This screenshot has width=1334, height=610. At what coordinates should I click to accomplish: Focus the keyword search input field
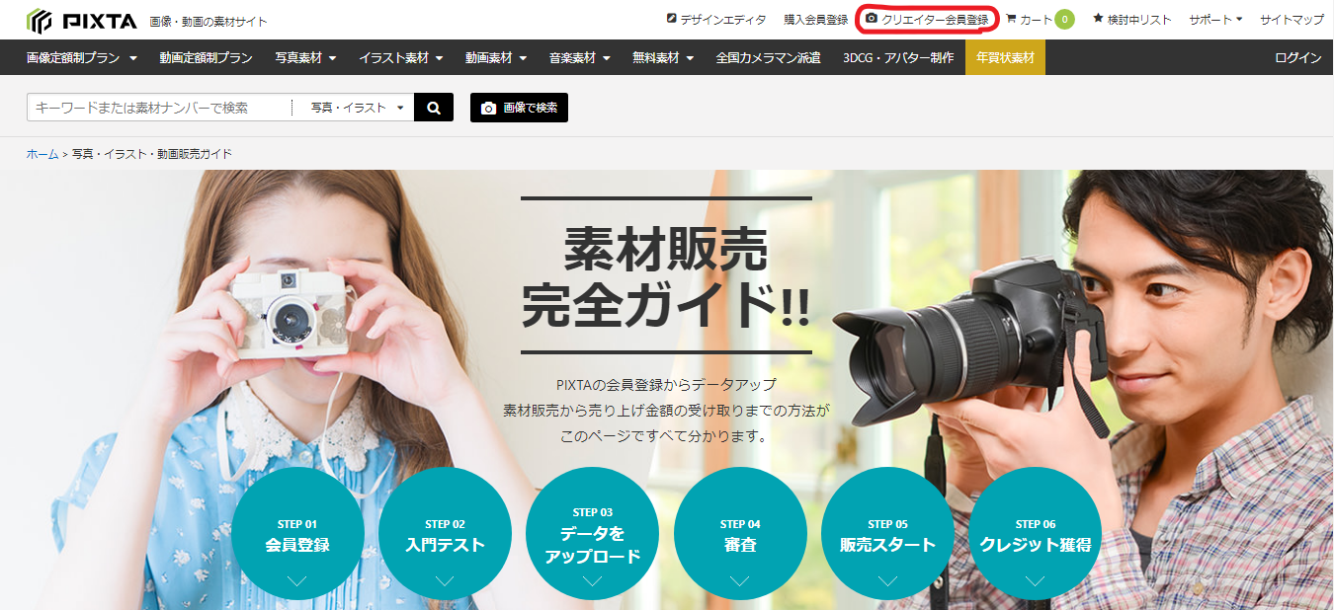click(159, 107)
